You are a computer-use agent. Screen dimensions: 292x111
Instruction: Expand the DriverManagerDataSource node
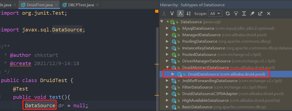click(x=167, y=61)
